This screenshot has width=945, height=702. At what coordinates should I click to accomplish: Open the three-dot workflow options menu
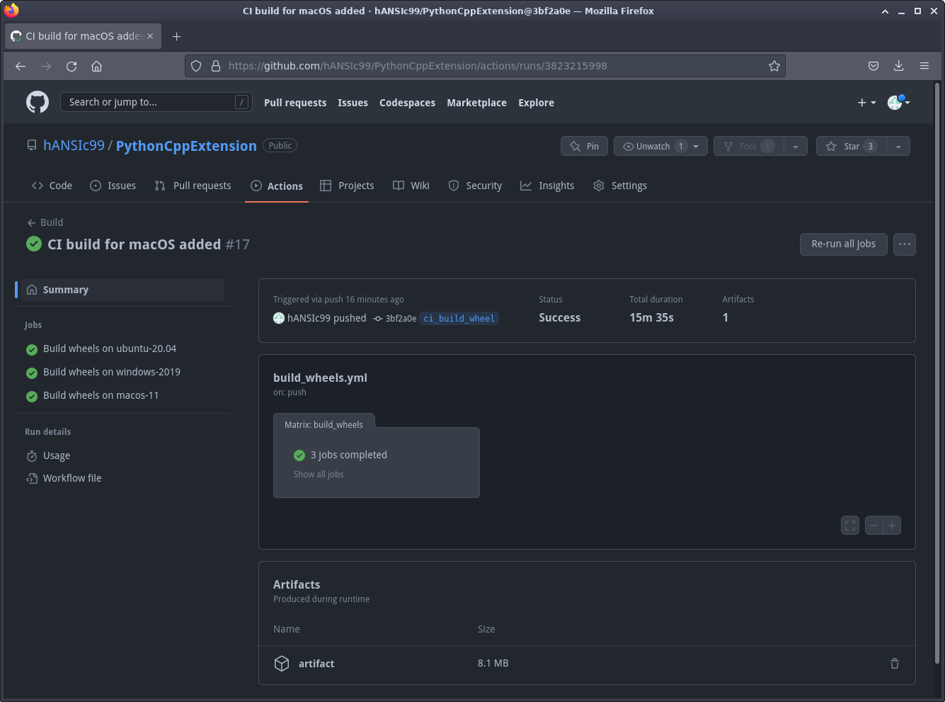(x=904, y=244)
